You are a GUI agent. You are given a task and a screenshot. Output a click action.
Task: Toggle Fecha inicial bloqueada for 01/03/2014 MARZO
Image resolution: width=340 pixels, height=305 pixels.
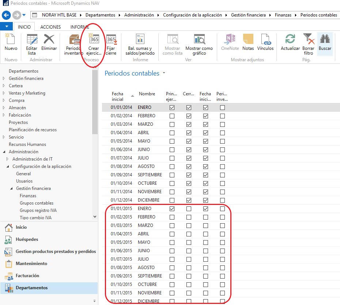click(205, 124)
